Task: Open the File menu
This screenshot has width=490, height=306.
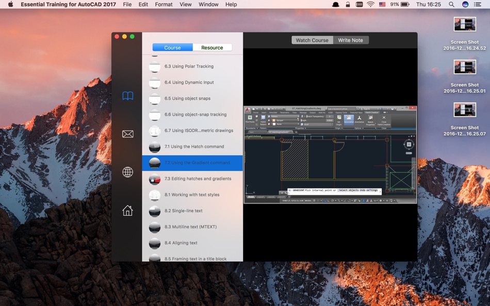Action: pyautogui.click(x=127, y=4)
